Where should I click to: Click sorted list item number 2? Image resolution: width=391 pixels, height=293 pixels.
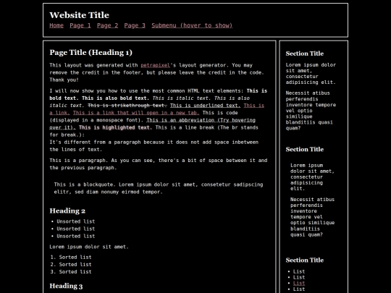coord(75,264)
